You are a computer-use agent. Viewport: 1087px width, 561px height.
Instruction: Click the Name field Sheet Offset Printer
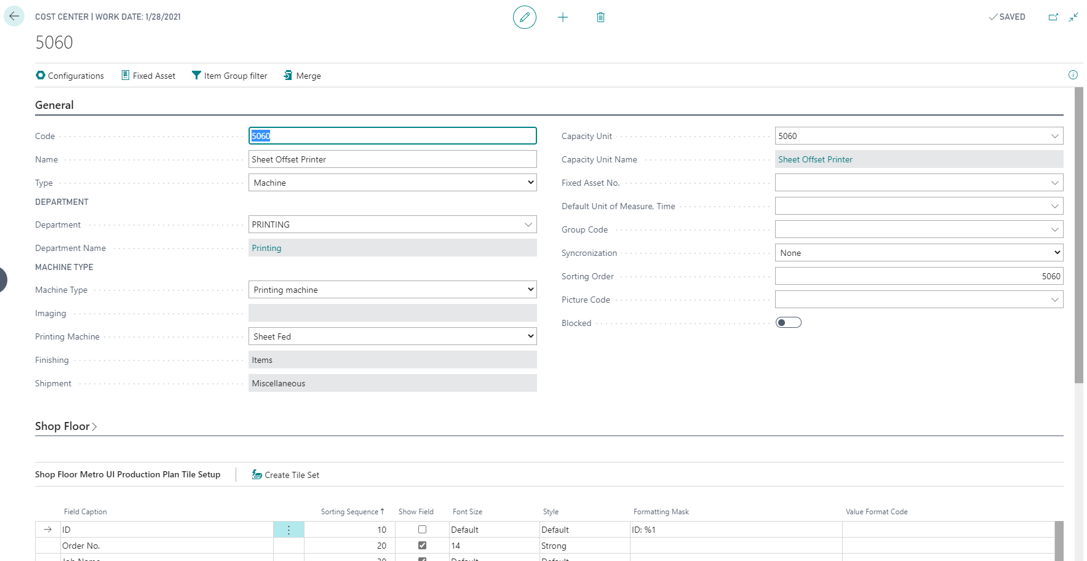coord(392,159)
